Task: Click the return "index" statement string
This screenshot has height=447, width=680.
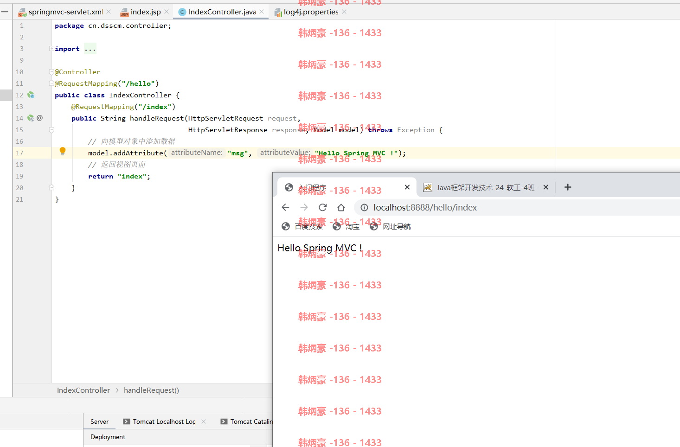Action: coord(132,176)
